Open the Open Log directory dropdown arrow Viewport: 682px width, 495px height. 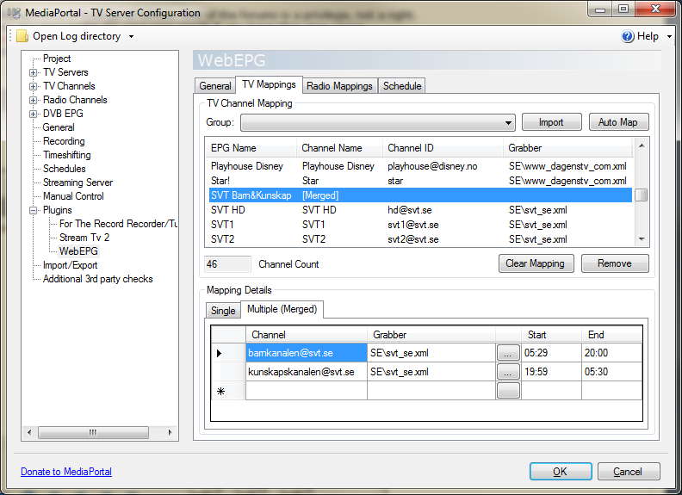click(131, 37)
